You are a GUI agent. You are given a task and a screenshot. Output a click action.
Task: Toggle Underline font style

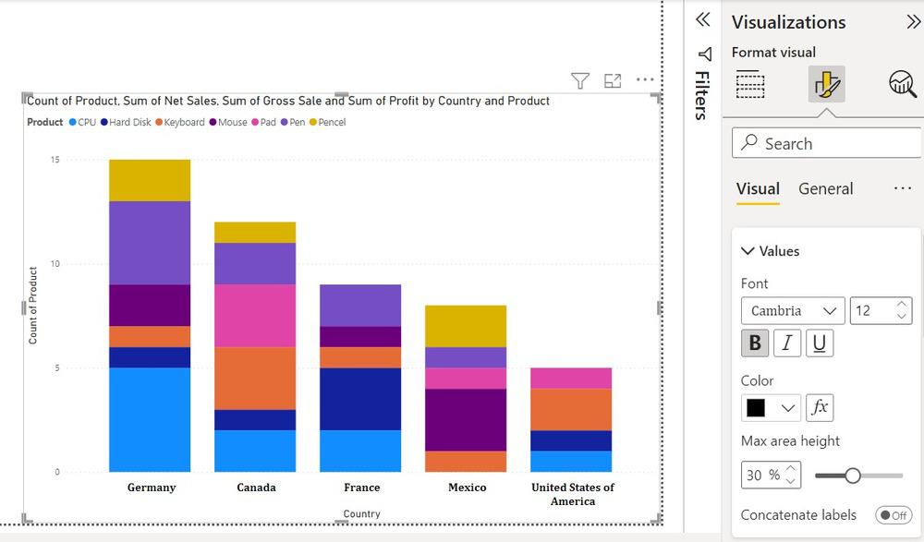[x=819, y=343]
